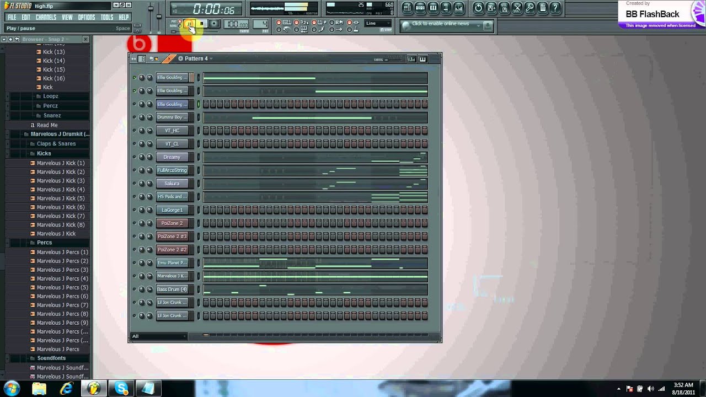Open the piano roll view icon
The width and height of the screenshot is (706, 397).
433,8
